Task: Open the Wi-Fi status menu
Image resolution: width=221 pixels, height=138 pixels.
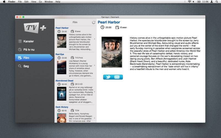Action: 190,2
